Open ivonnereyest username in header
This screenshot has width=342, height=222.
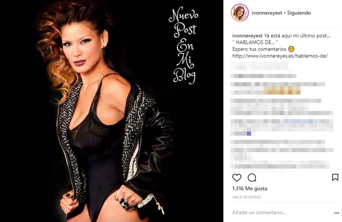pos(267,13)
